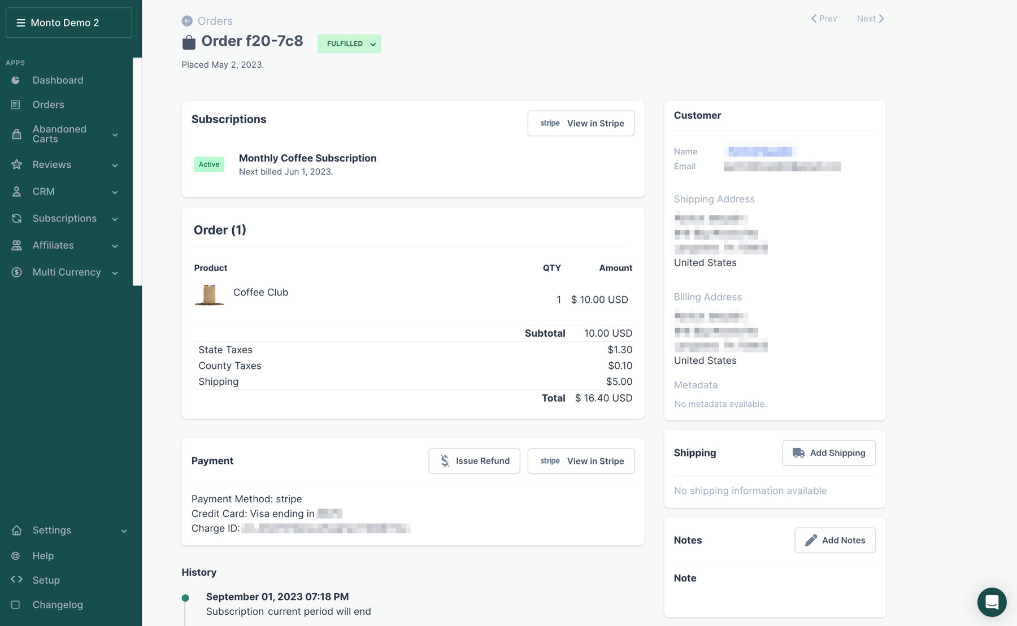This screenshot has height=626, width=1017.
Task: Expand the Abandoned Carts chevron
Action: pyautogui.click(x=115, y=134)
